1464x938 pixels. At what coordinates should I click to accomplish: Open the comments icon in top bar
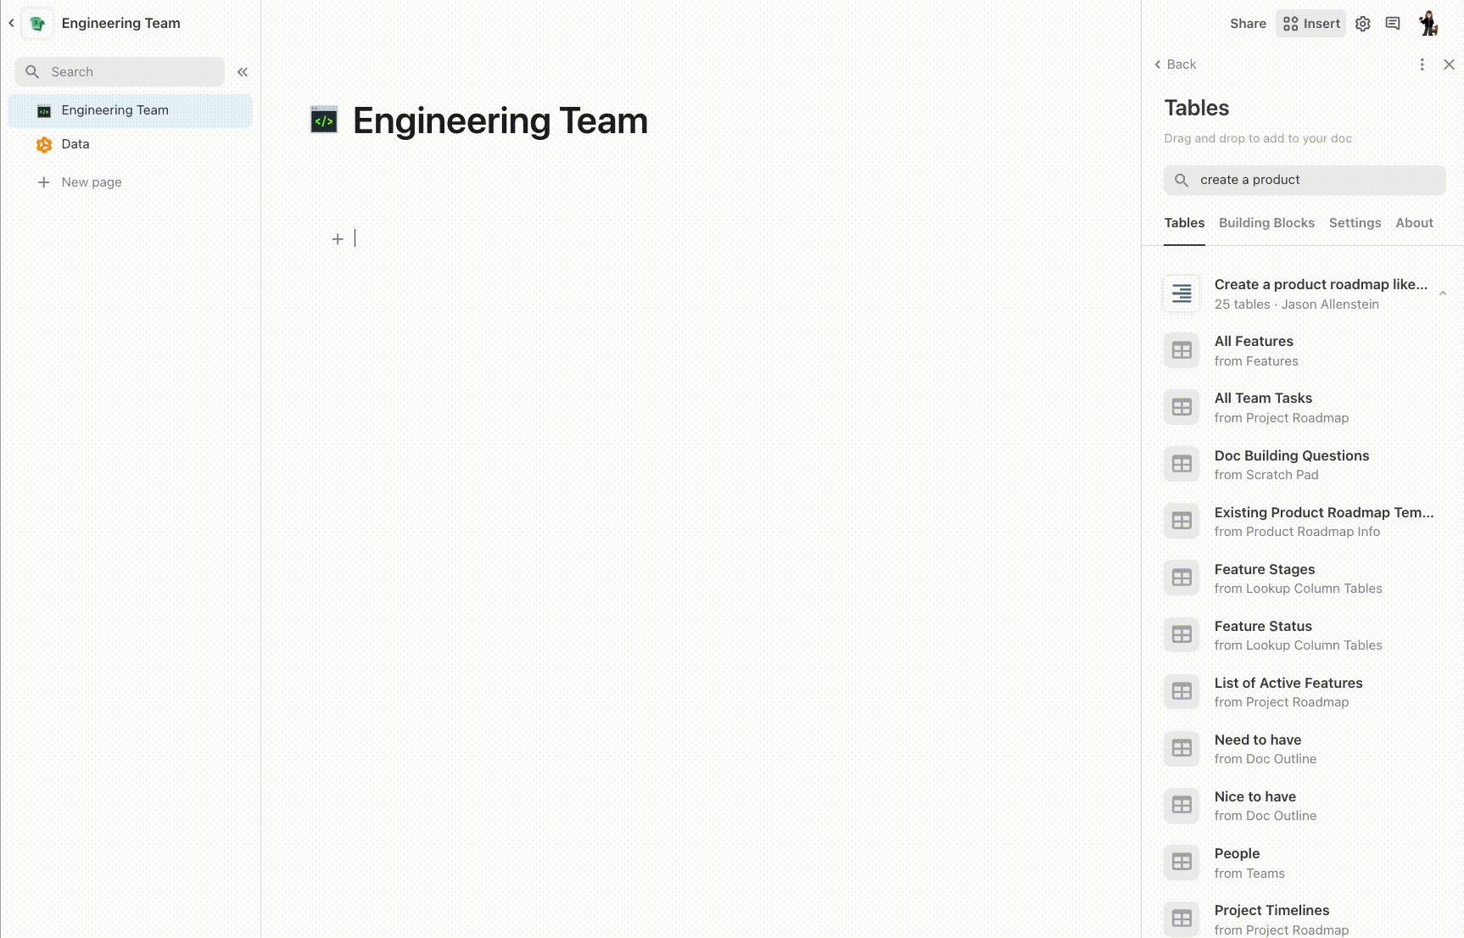1393,24
